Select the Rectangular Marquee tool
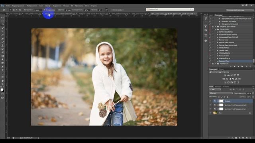255x143 pixels. [2, 21]
